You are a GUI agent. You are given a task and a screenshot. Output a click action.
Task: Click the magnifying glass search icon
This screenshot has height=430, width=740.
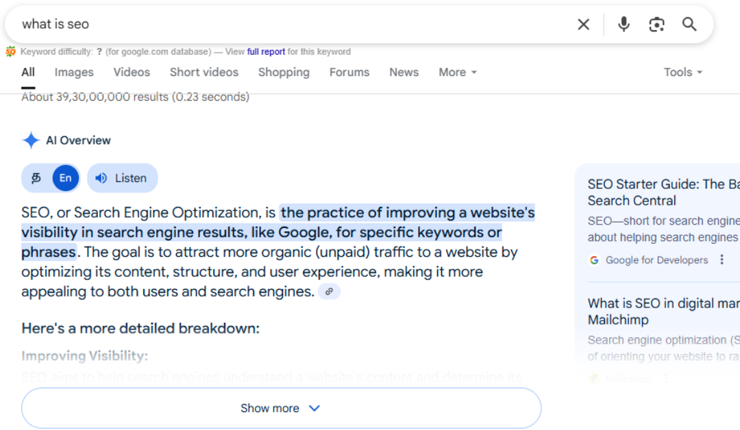point(689,25)
